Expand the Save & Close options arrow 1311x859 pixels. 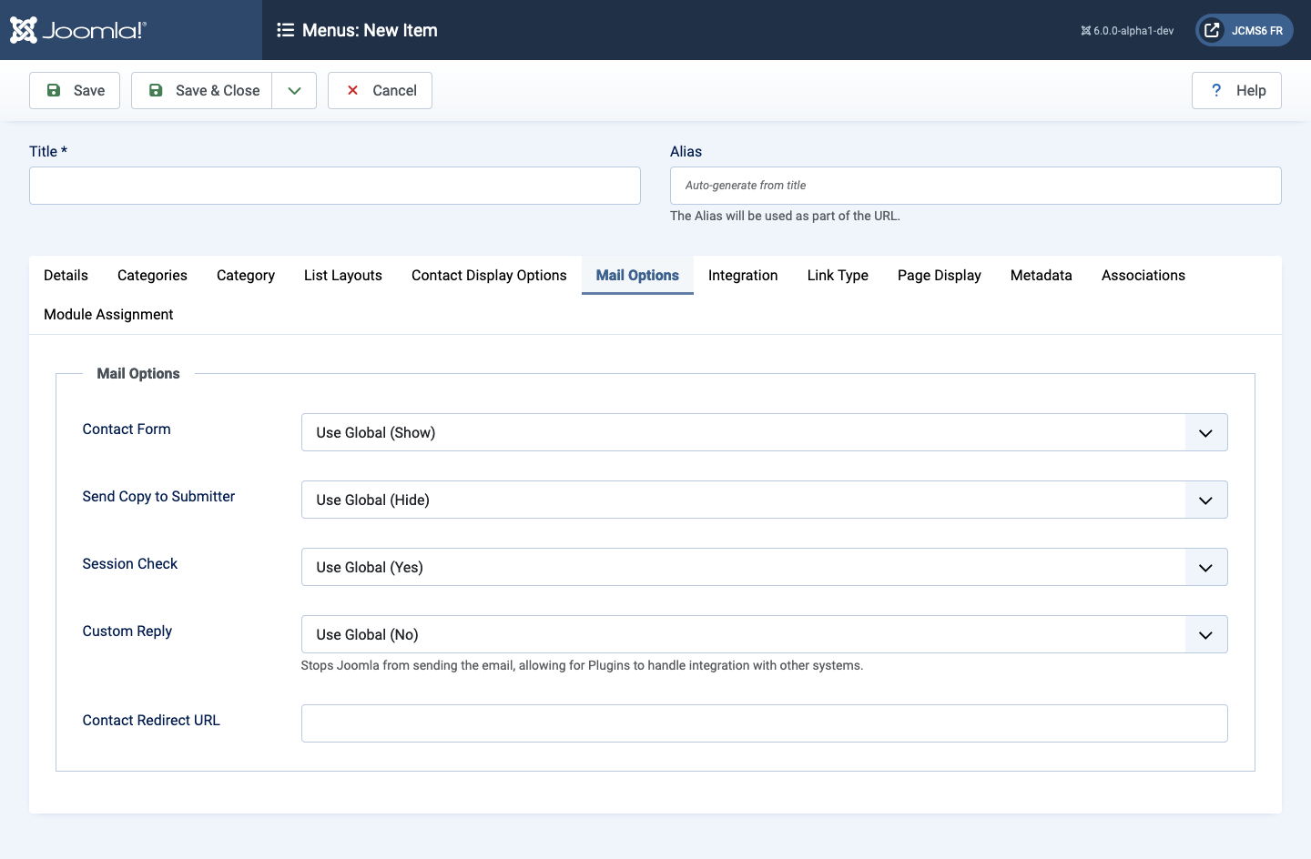coord(294,90)
